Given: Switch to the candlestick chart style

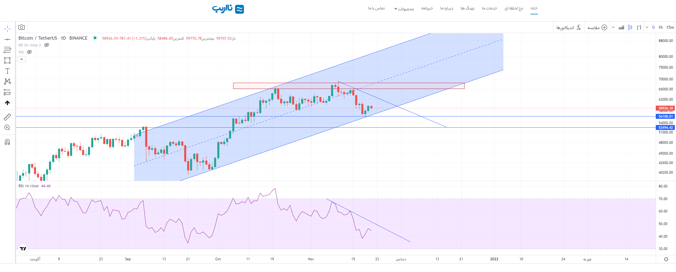Looking at the screenshot, I should tap(630, 27).
